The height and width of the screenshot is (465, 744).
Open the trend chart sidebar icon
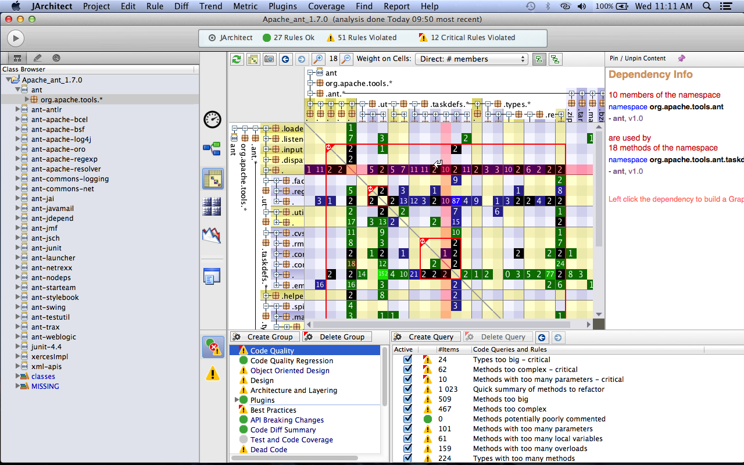tap(212, 235)
